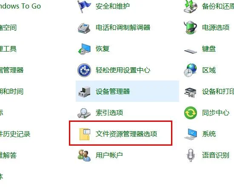Screen dimensions: 234x187
Task: Click the 同步中心 green sync icon
Action: point(191,112)
